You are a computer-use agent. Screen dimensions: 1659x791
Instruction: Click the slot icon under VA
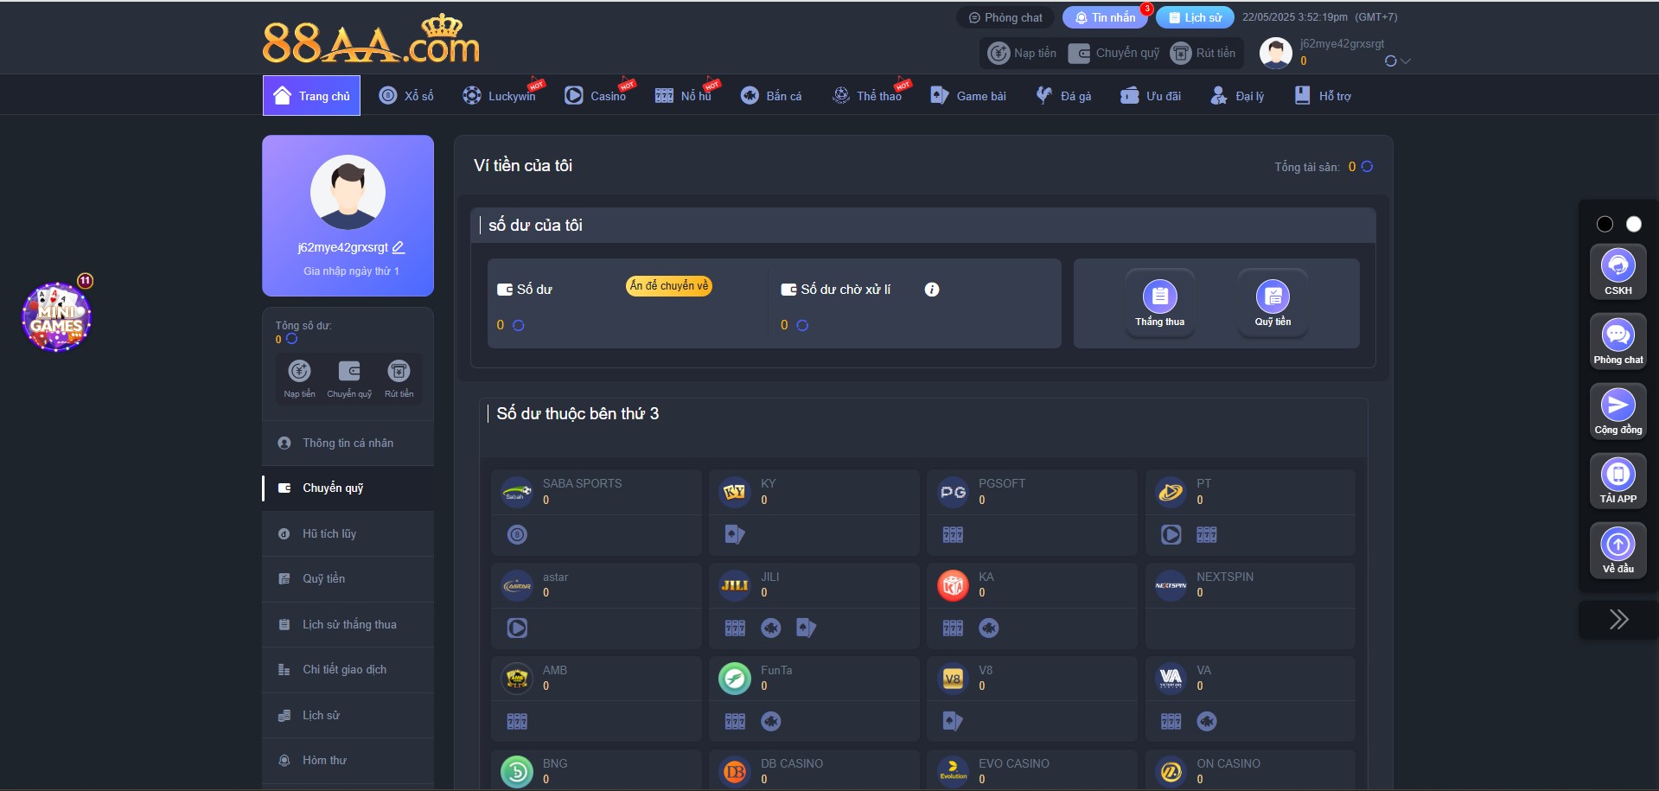click(1171, 721)
